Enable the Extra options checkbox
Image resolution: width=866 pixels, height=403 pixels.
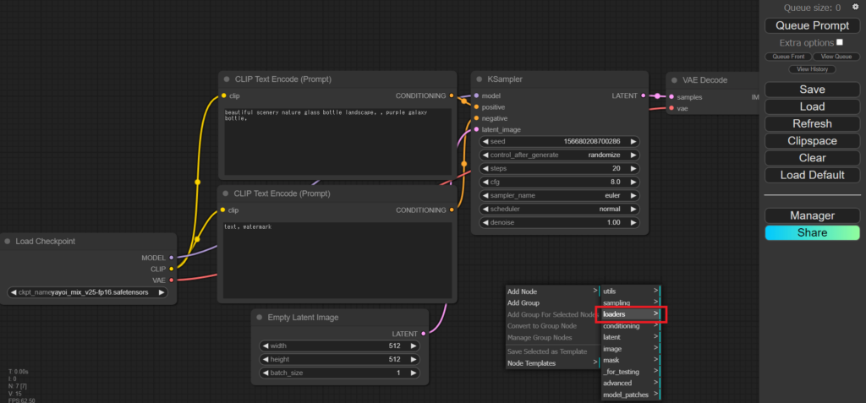pyautogui.click(x=840, y=42)
